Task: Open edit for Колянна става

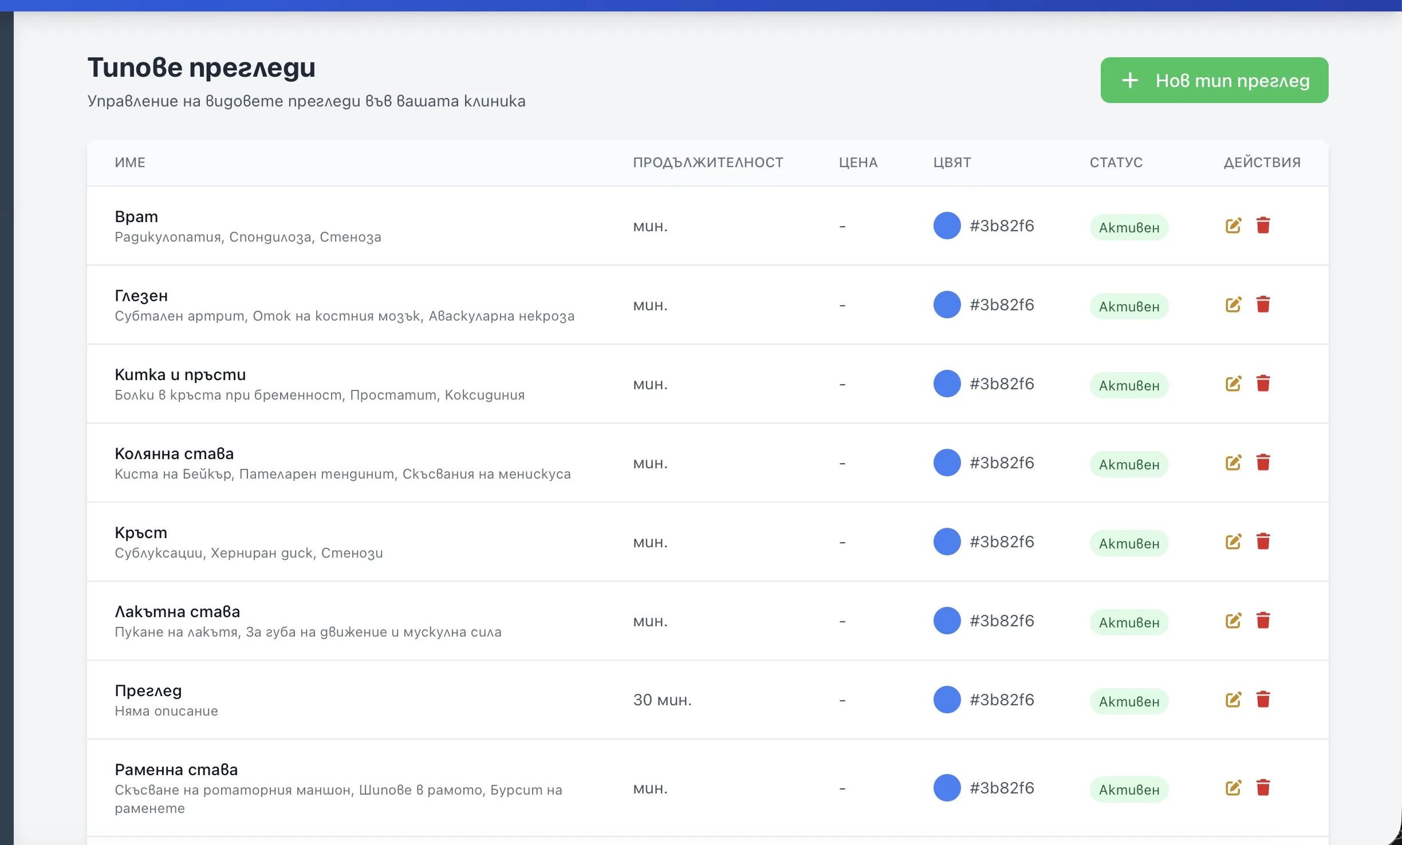Action: [1233, 463]
